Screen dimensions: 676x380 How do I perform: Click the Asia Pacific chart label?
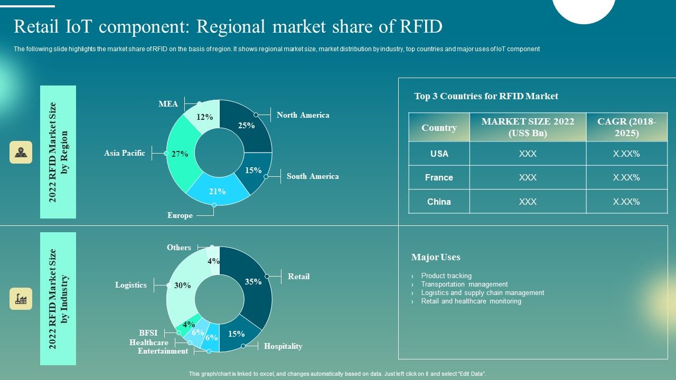point(125,153)
